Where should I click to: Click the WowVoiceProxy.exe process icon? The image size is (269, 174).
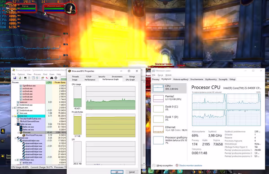pos(24,135)
